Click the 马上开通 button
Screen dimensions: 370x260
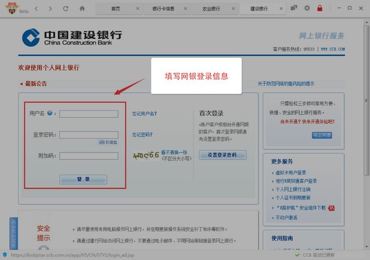(322, 135)
